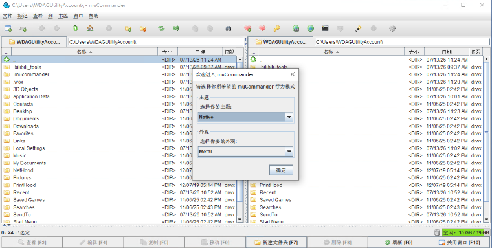Screen dimensions: 492x248
Task: Sort left panel by 名称 column header
Action: 84,52
